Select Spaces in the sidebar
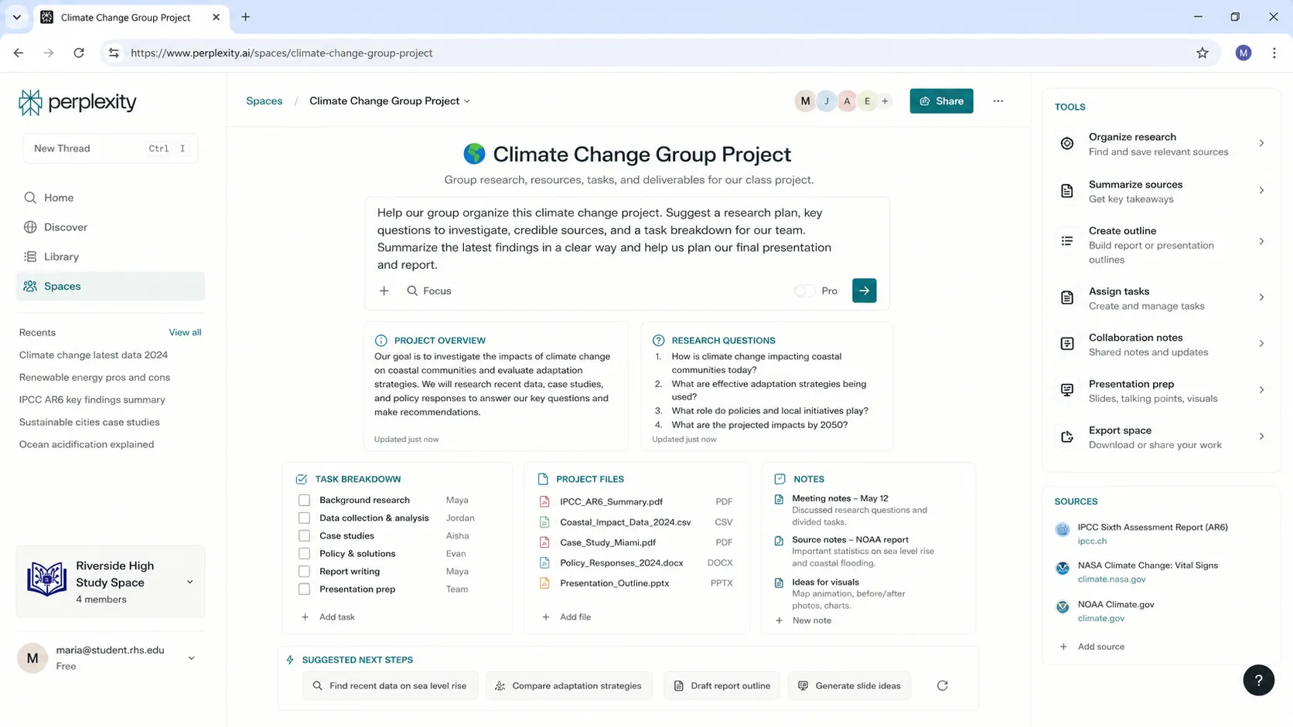1293x727 pixels. pyautogui.click(x=111, y=286)
